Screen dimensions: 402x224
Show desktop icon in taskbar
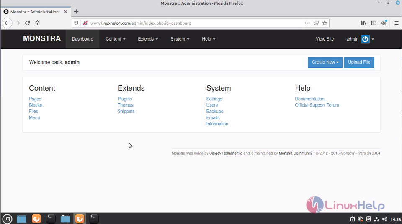pyautogui.click(x=21, y=219)
